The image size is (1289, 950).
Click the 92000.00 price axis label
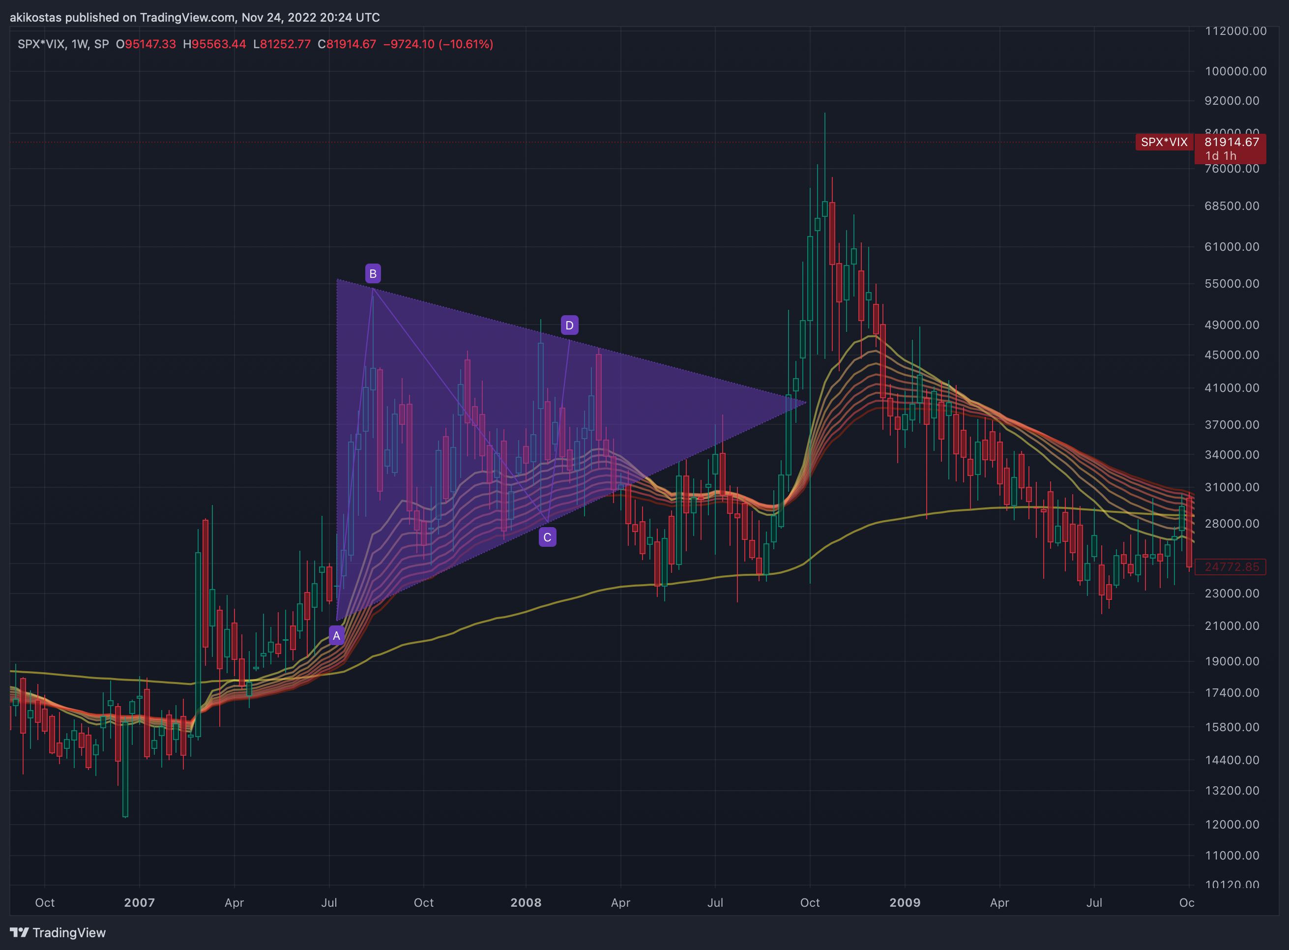[1231, 101]
